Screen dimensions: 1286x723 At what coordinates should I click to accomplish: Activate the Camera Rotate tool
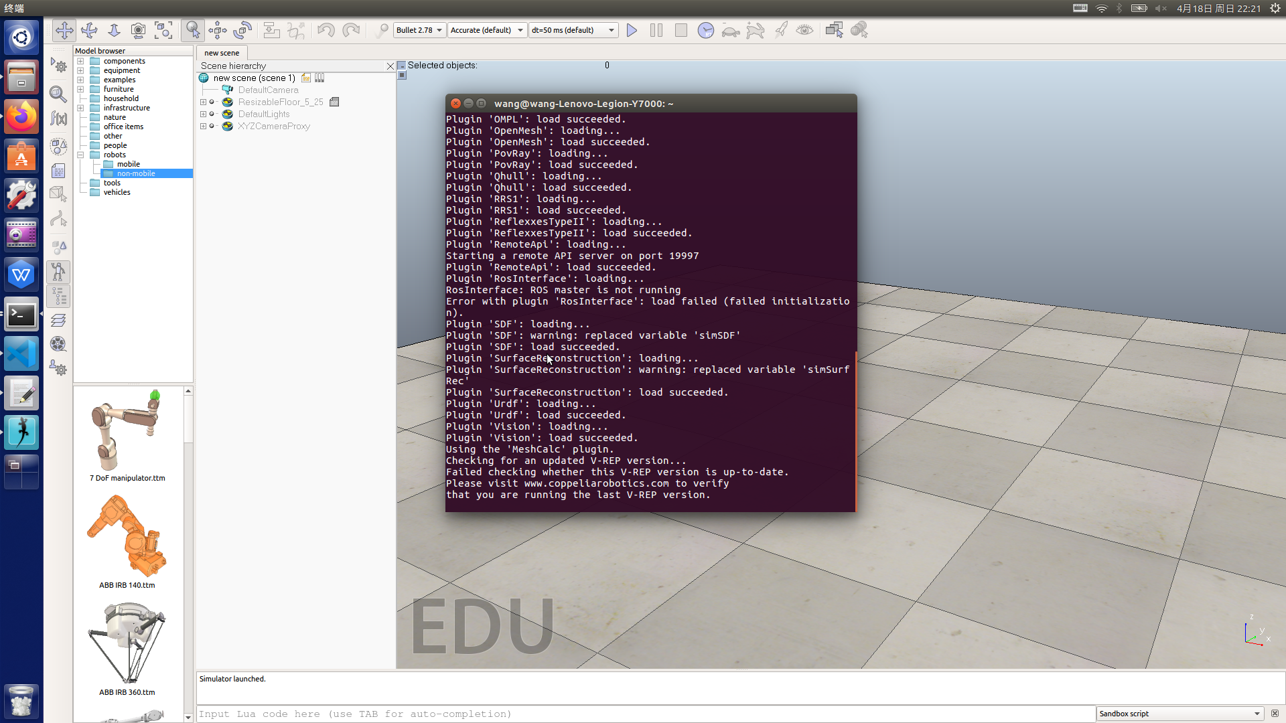click(89, 30)
